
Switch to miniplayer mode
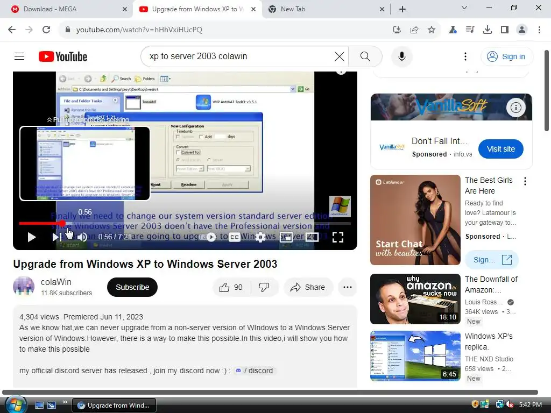[x=286, y=237]
